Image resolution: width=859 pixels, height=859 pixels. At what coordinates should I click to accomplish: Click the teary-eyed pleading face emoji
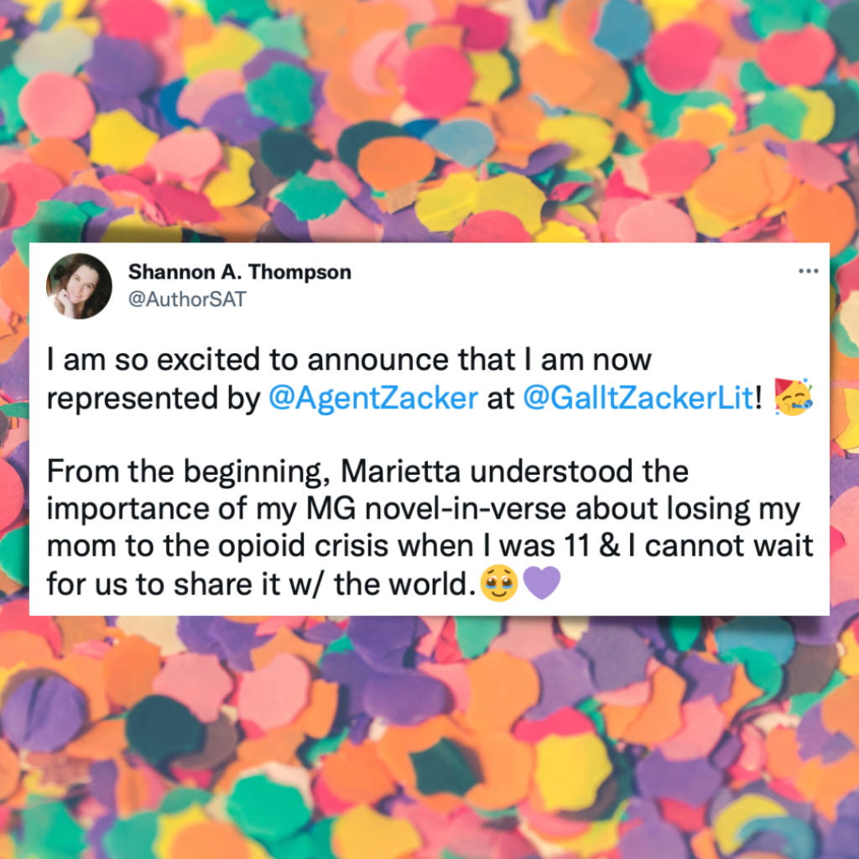[x=497, y=582]
